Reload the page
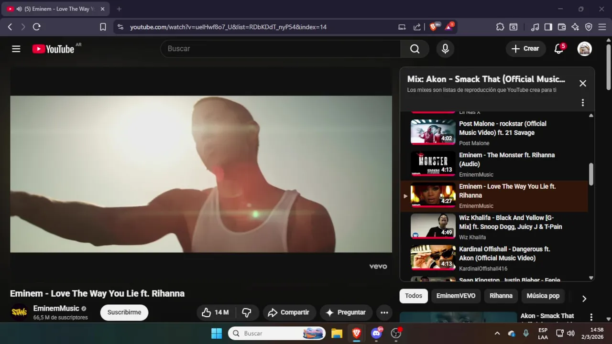Screen dimensions: 612x344 (x=36, y=27)
